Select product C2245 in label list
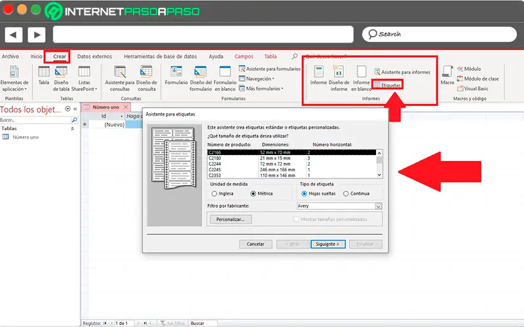The image size is (524, 327). click(291, 169)
